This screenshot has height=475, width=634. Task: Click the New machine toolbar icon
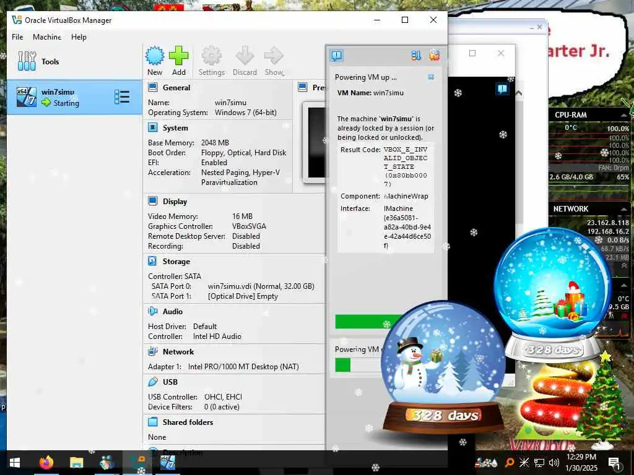[x=154, y=56]
